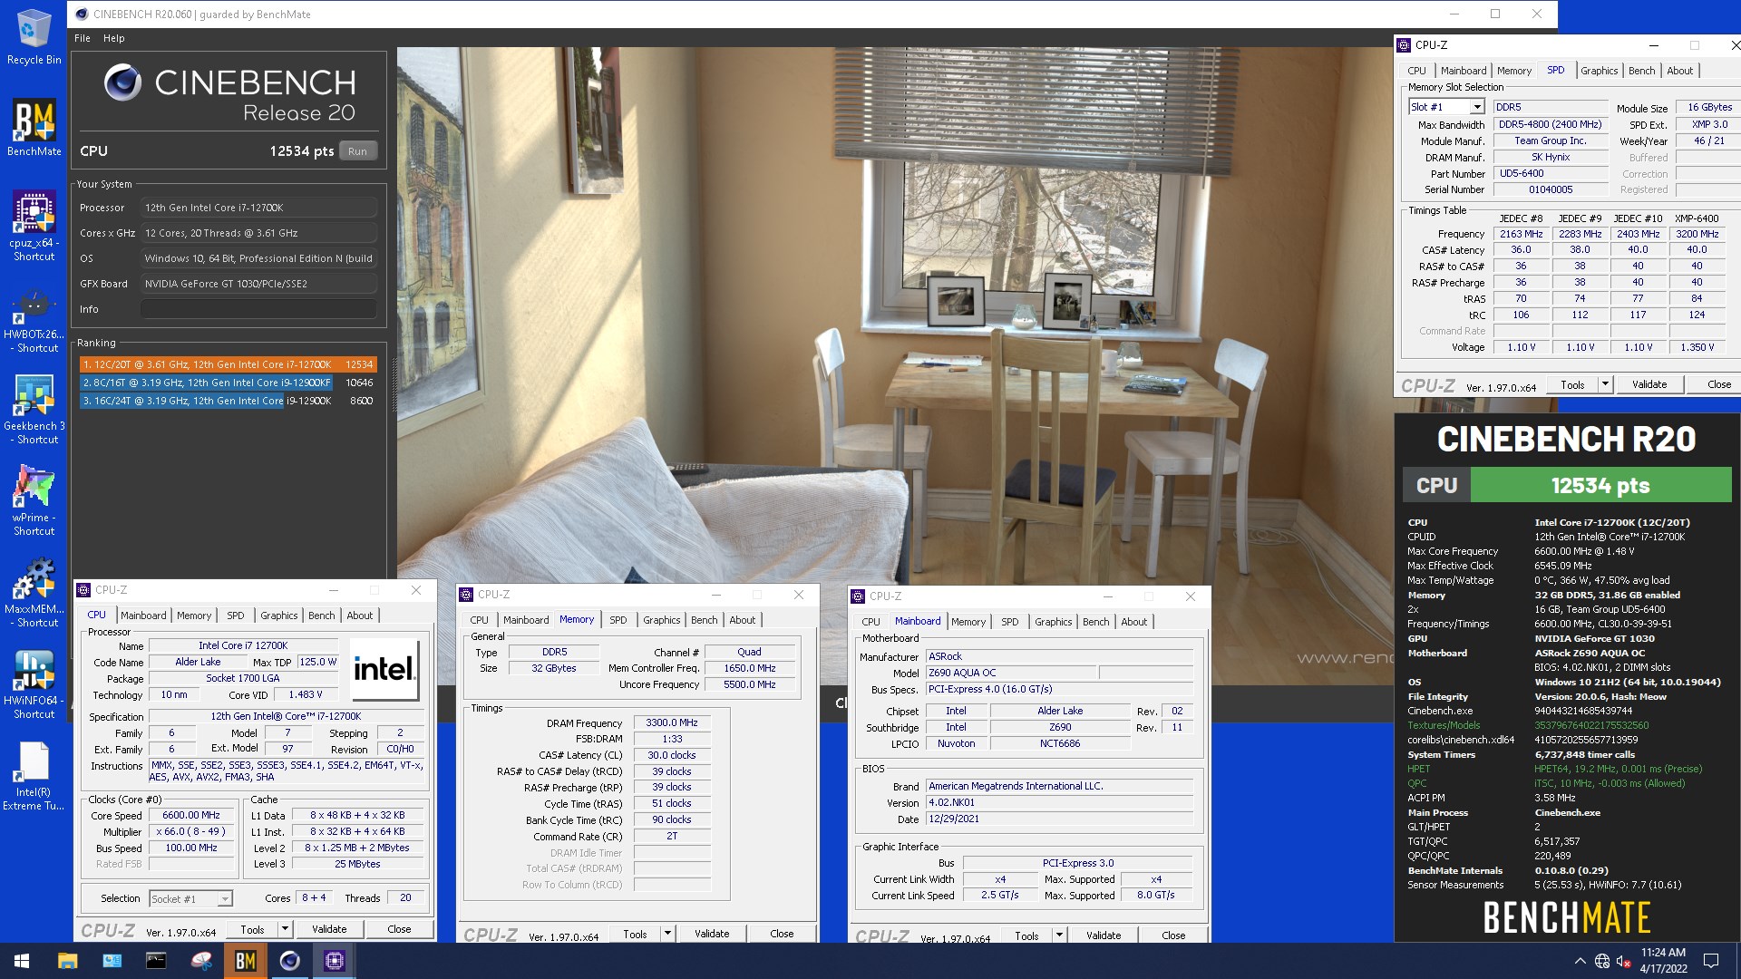This screenshot has height=979, width=1741.
Task: Click the CPU-Z SPD window title icon
Action: point(1404,44)
